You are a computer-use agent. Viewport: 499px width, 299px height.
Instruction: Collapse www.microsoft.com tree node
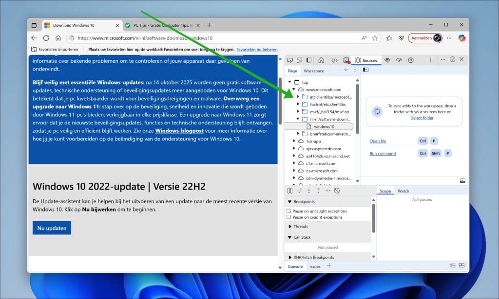[294, 89]
